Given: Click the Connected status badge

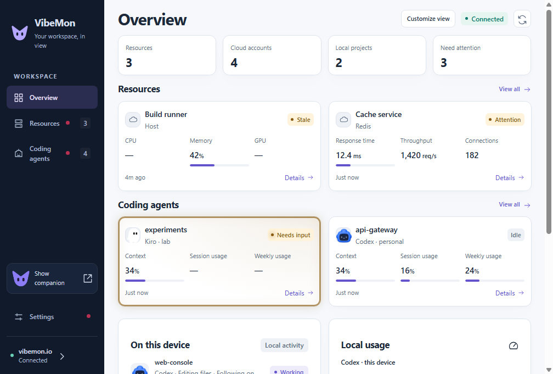Looking at the screenshot, I should (x=484, y=19).
